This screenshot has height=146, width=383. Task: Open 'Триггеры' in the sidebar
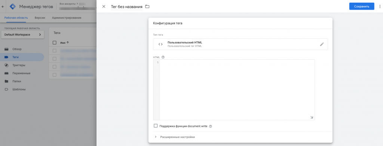(19, 65)
